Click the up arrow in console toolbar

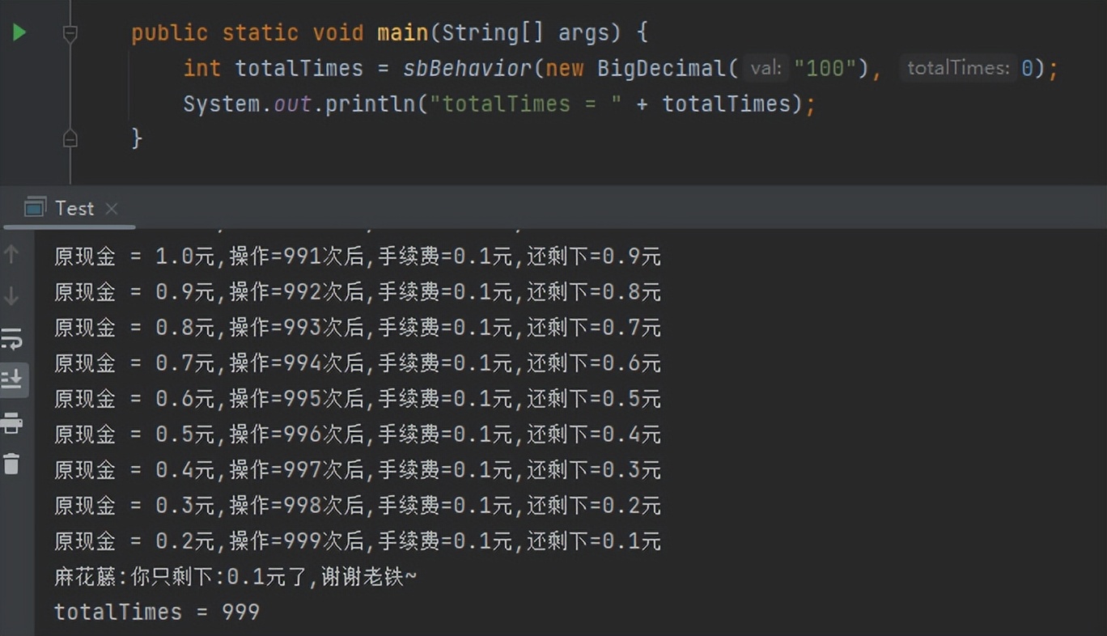tap(13, 253)
